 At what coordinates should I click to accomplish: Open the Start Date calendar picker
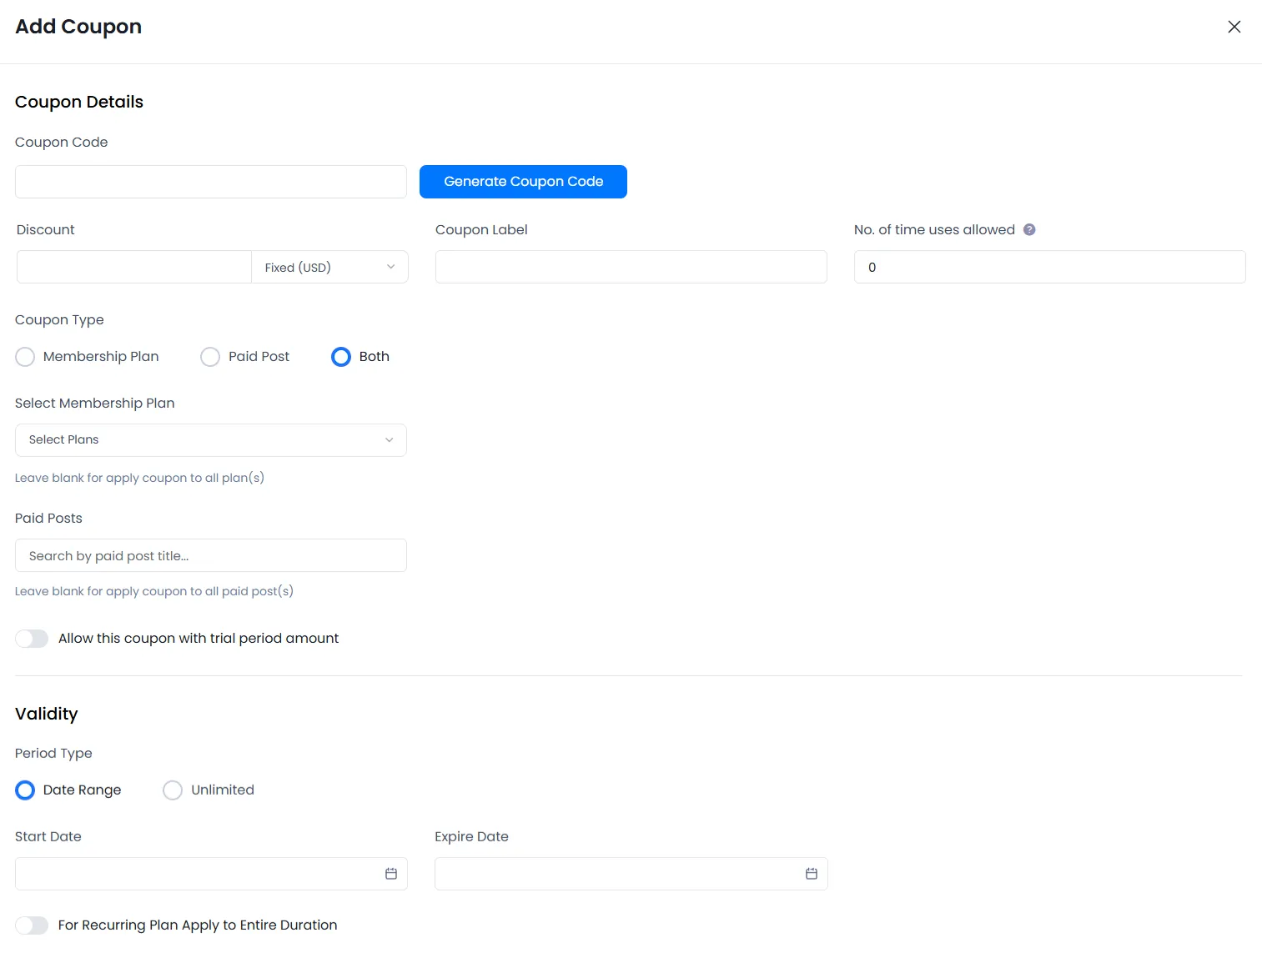coord(390,873)
